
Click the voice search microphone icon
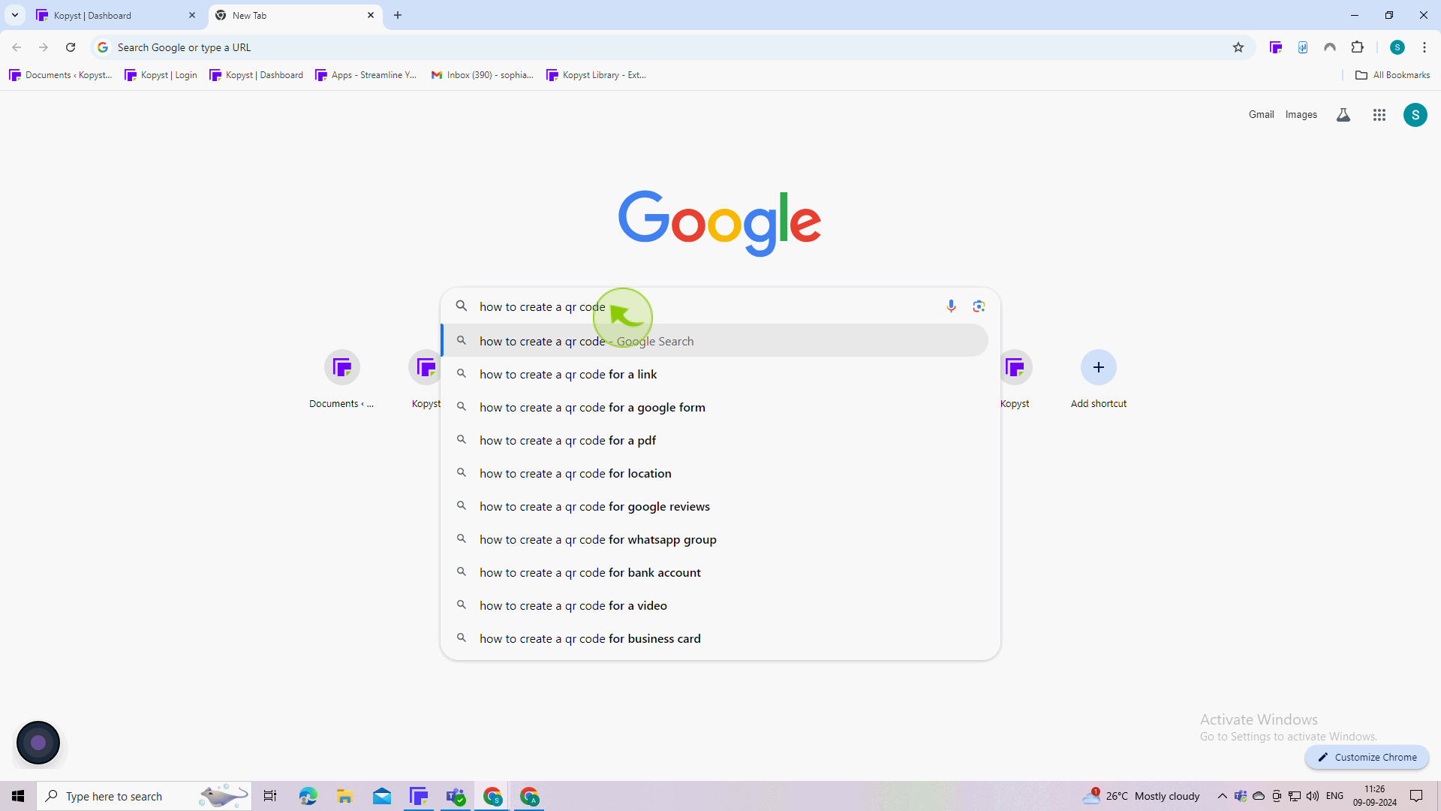(951, 306)
